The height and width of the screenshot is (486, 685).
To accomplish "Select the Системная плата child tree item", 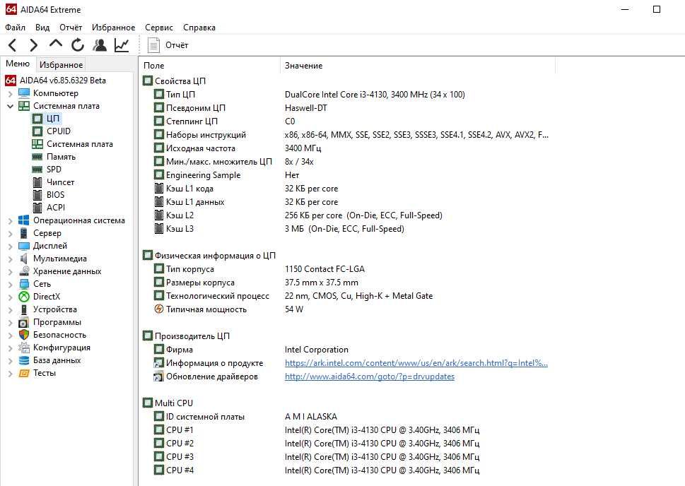I will click(79, 144).
